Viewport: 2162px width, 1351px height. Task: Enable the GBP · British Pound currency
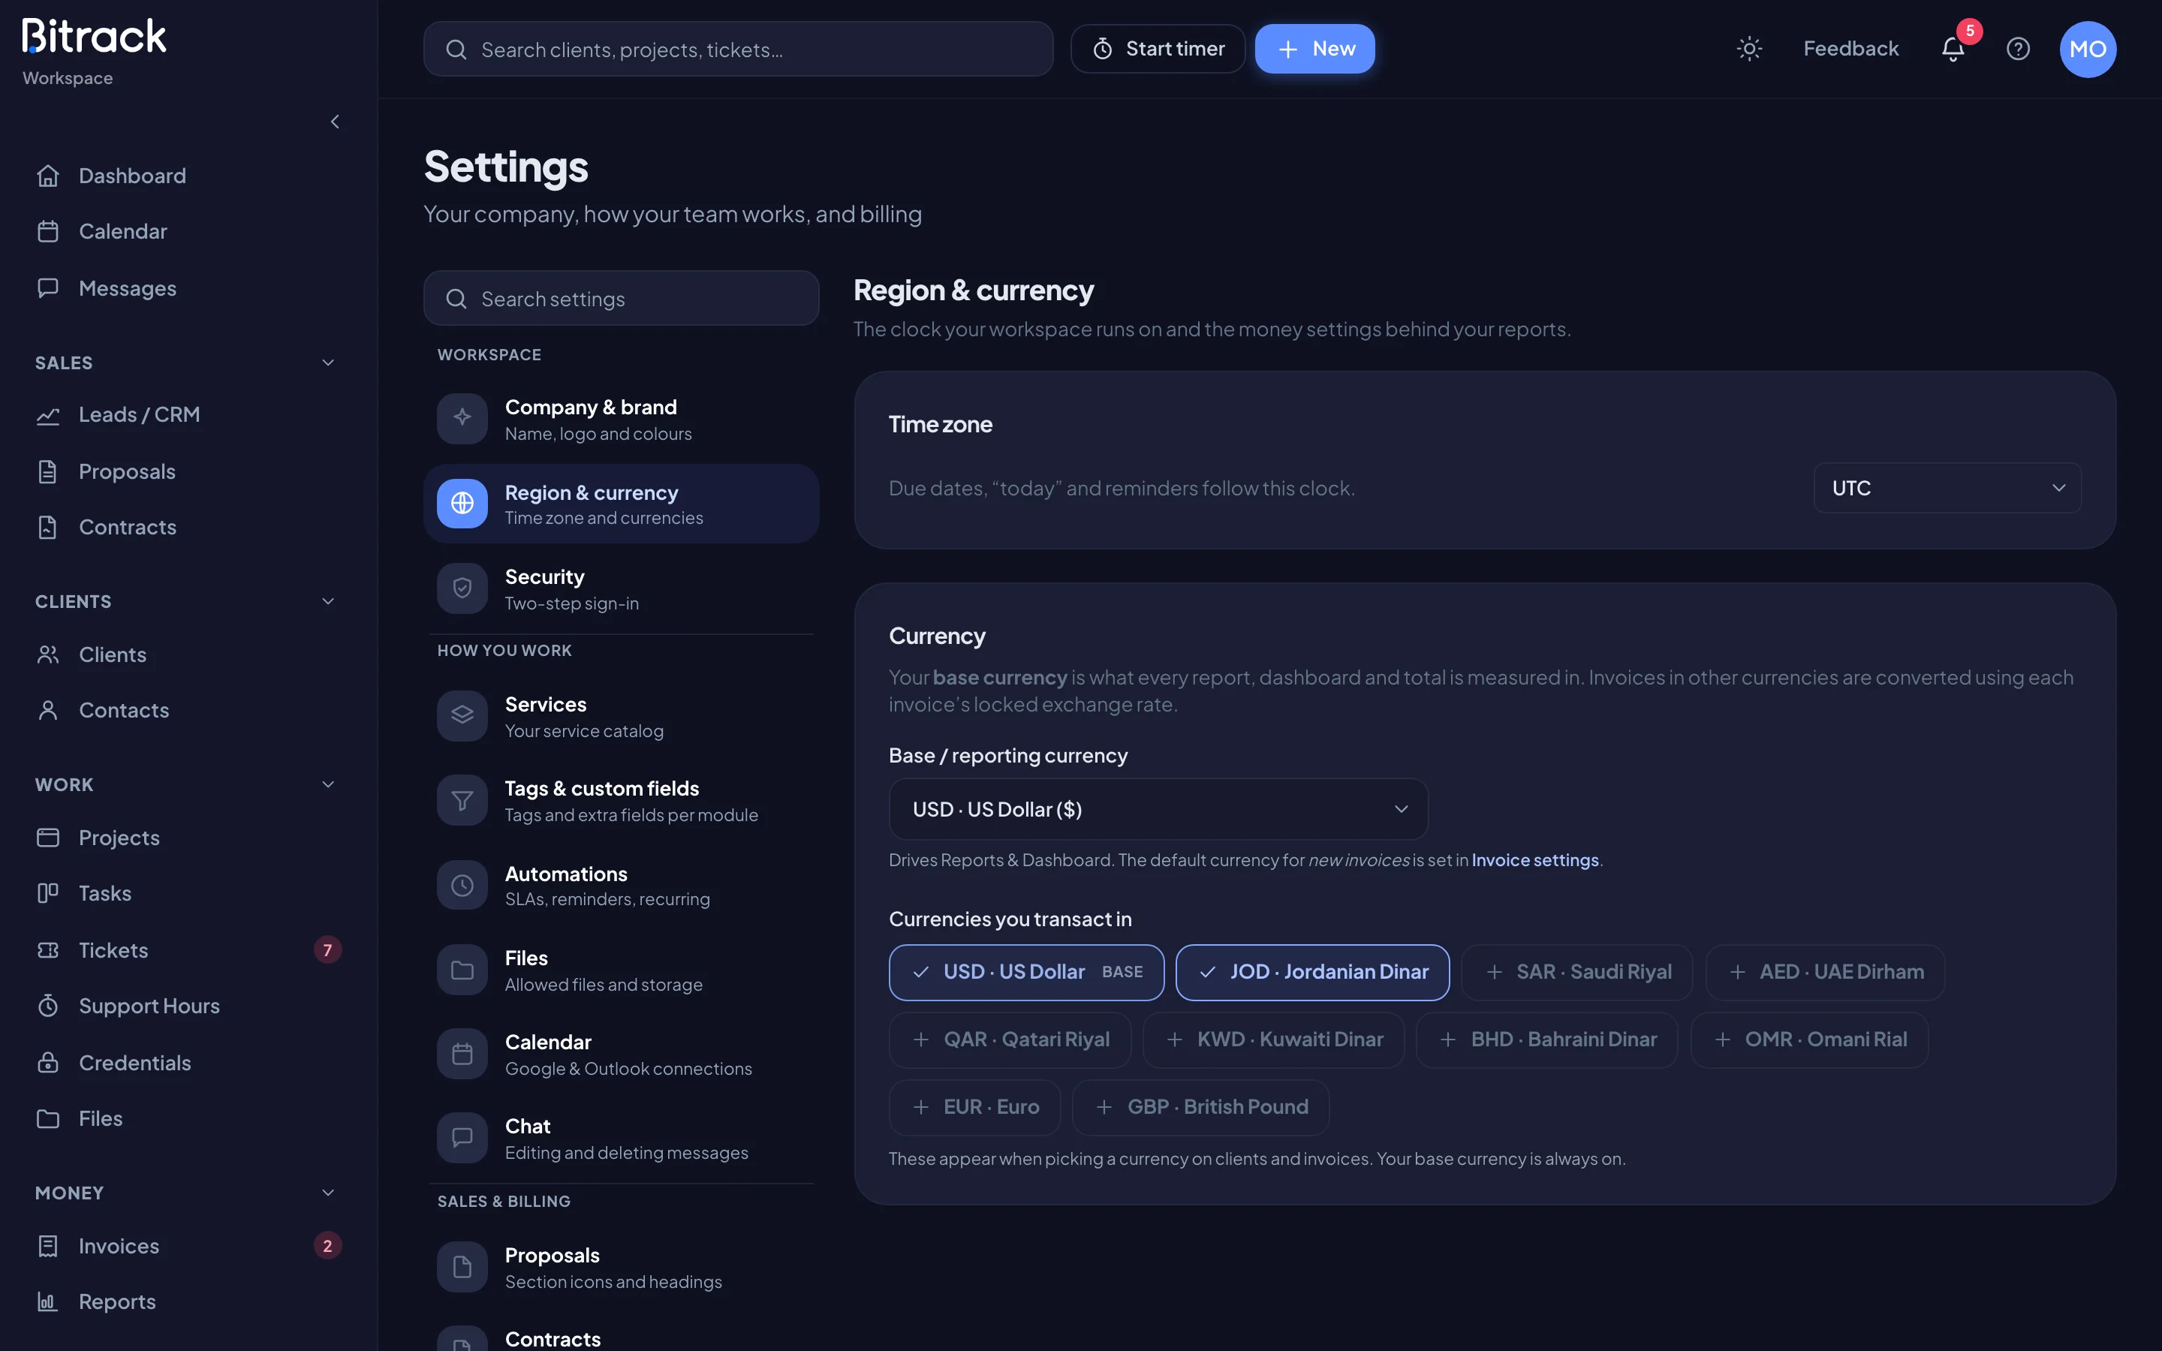coord(1200,1107)
